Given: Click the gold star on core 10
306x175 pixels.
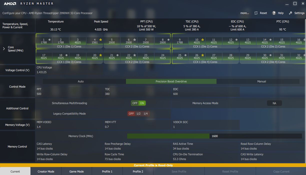Looking at the screenshot, I should tap(202, 40).
